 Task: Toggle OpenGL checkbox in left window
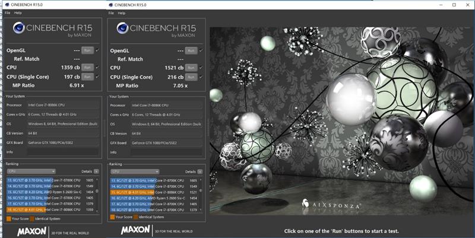tap(97, 50)
